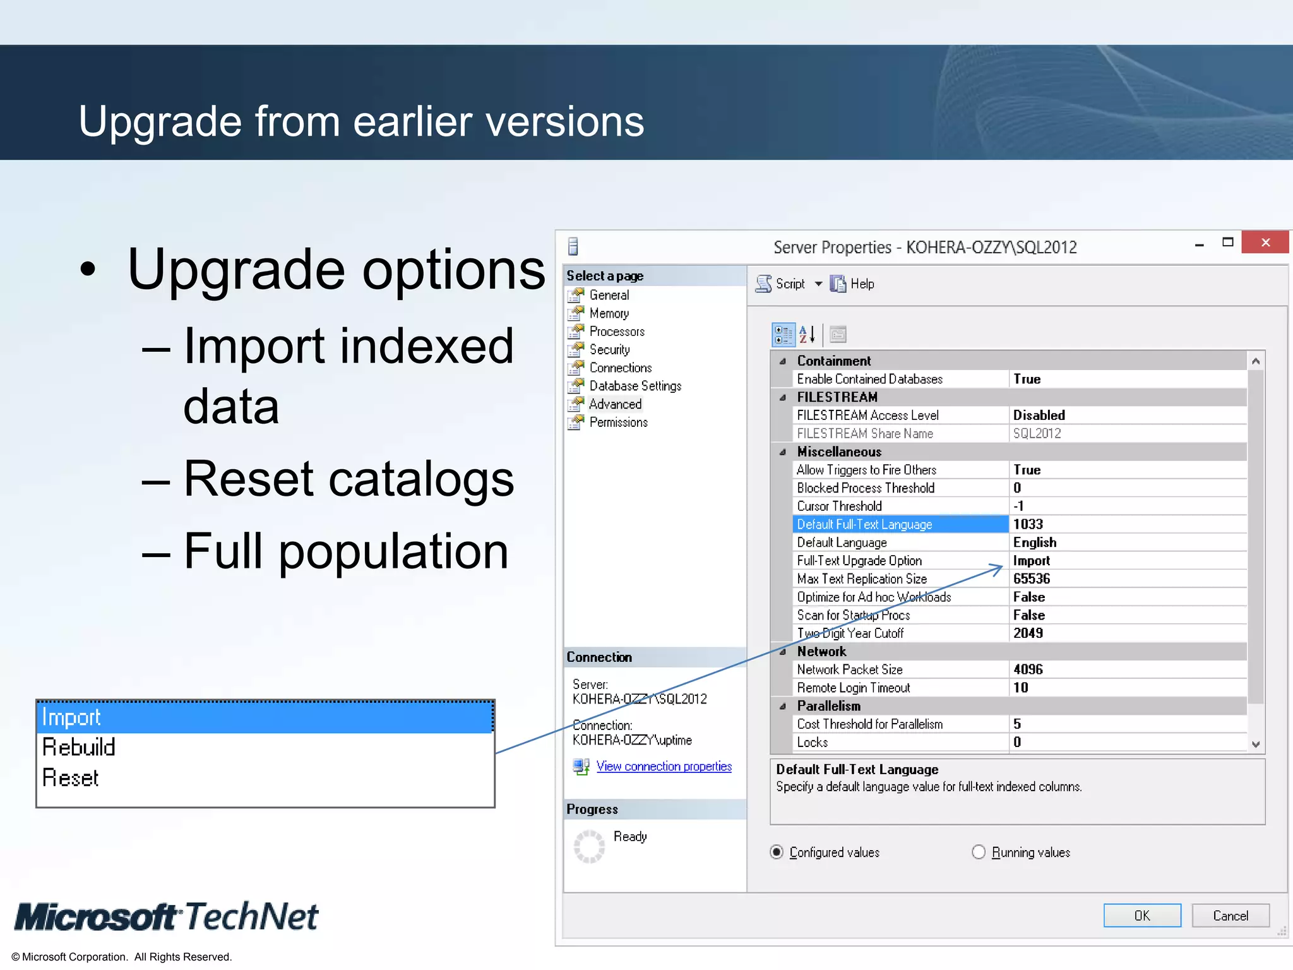Screen dimensions: 1293x970
Task: Maximize the Server Properties window
Action: (1228, 242)
